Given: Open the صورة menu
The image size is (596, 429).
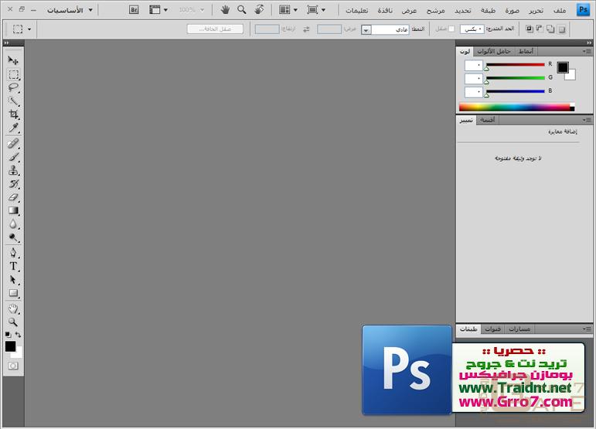Looking at the screenshot, I should (x=512, y=11).
